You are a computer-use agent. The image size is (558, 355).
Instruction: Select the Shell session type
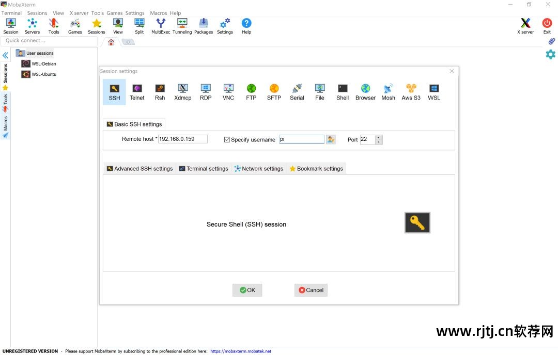(x=343, y=92)
